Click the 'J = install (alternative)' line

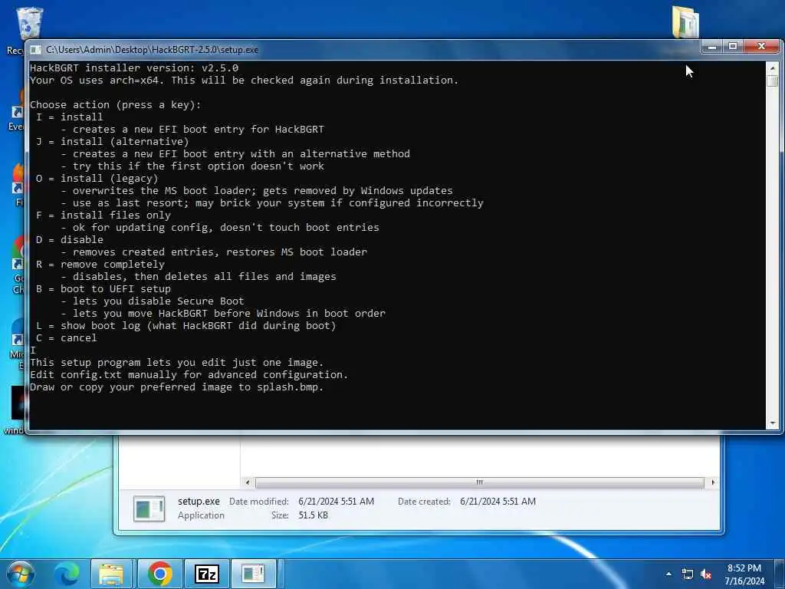[112, 141]
